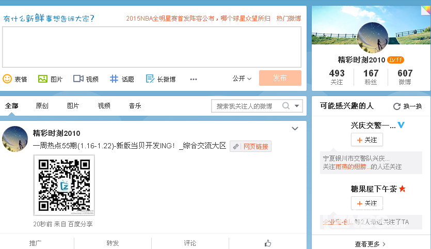Open profile avatar in right panel
Screen dimensions: 431x249
point(373,38)
